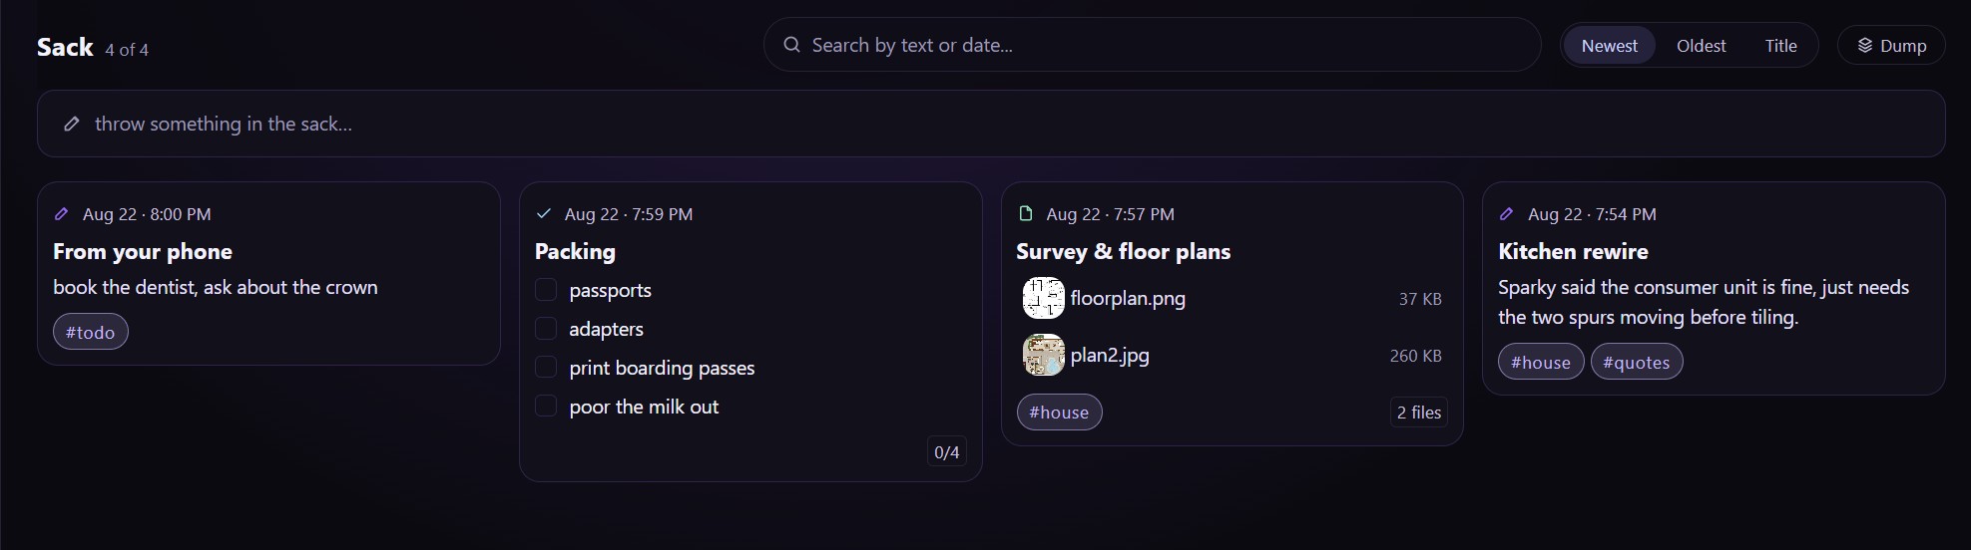Click the Dump button
Screen dimensions: 1971x550
[x=1891, y=46]
